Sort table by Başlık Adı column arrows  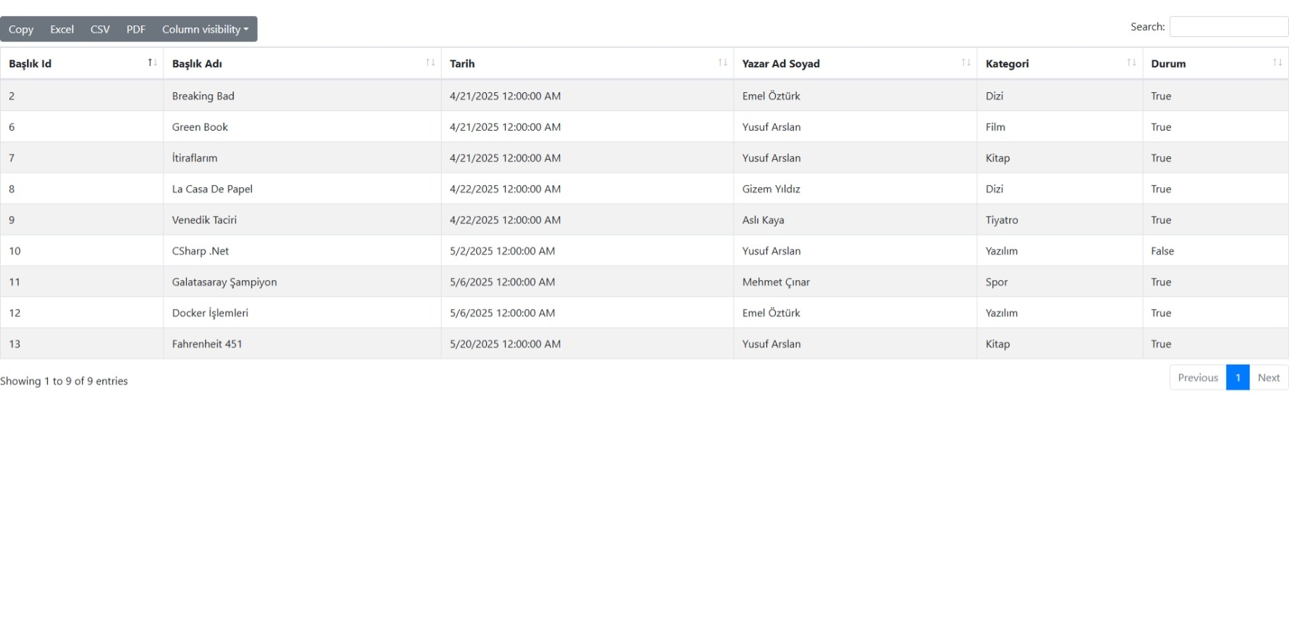430,63
